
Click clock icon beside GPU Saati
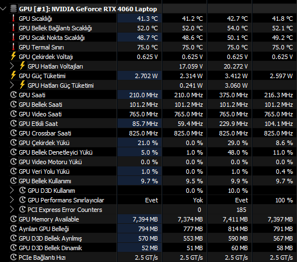[x=13, y=94]
